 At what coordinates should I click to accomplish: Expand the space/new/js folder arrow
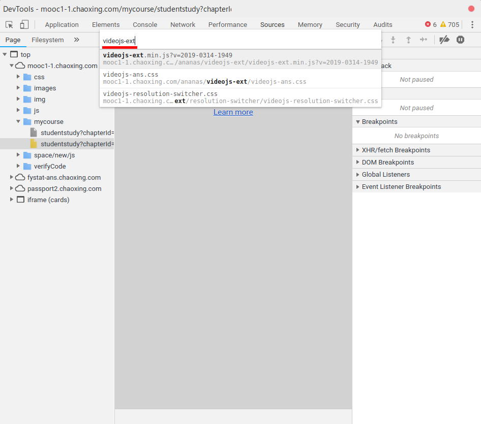tap(18, 155)
